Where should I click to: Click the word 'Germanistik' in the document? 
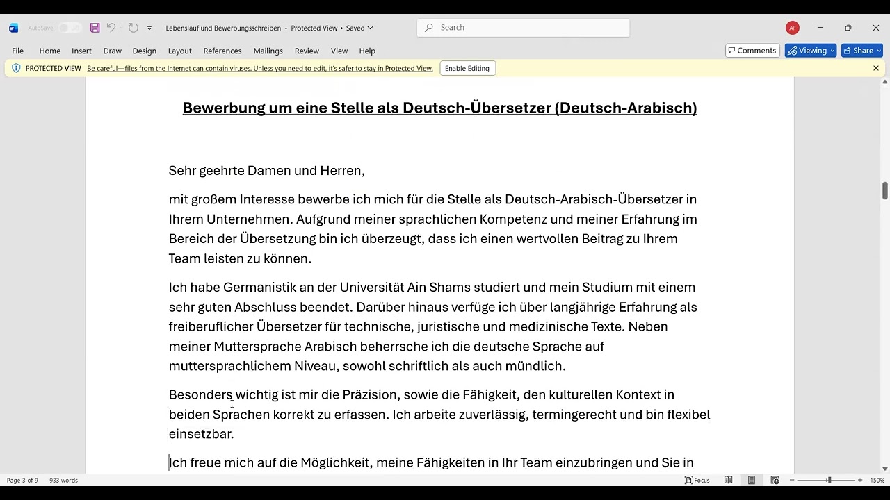point(259,287)
